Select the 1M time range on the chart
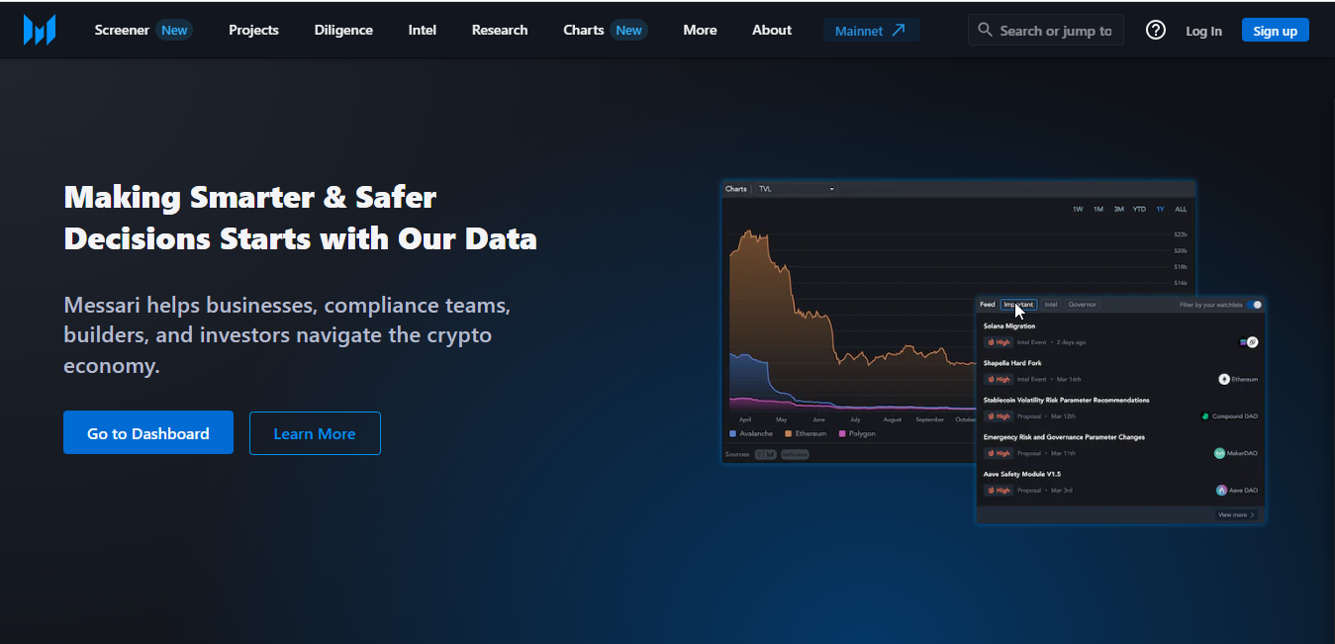1335x644 pixels. [x=1098, y=209]
